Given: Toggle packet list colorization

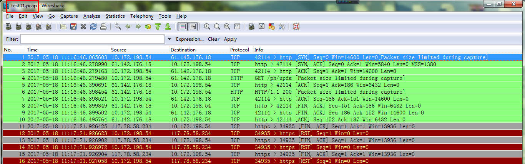Looking at the screenshot, I should click(183, 27).
